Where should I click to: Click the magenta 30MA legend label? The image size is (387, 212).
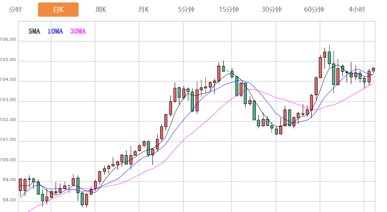pyautogui.click(x=78, y=31)
